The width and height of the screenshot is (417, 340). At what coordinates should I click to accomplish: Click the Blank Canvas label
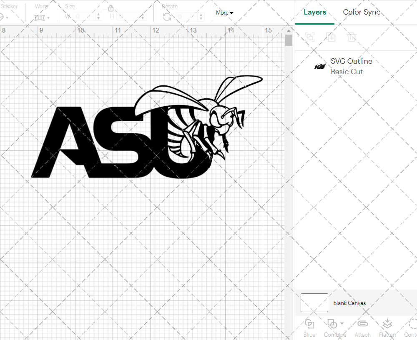tap(350, 303)
